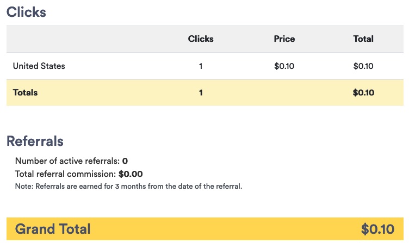Viewport: 409px width, 250px height.
Task: Click the Referrals section heading
Action: coord(35,141)
